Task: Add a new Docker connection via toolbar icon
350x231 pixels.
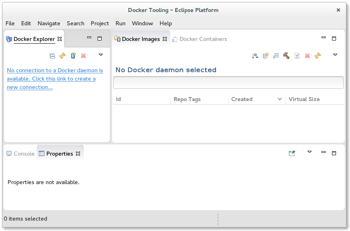Action: 73,55
